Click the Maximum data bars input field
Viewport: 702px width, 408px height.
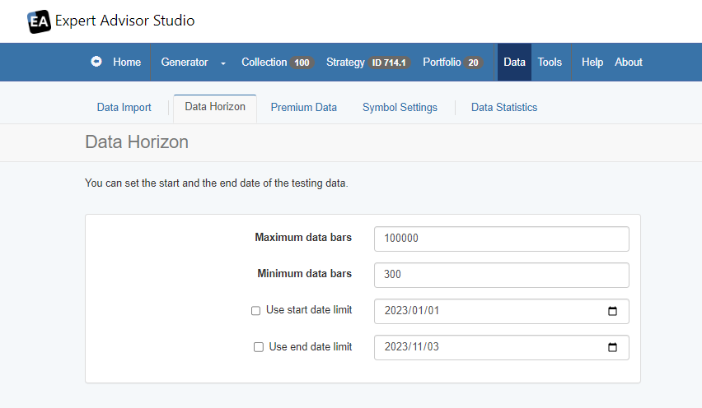tap(501, 239)
